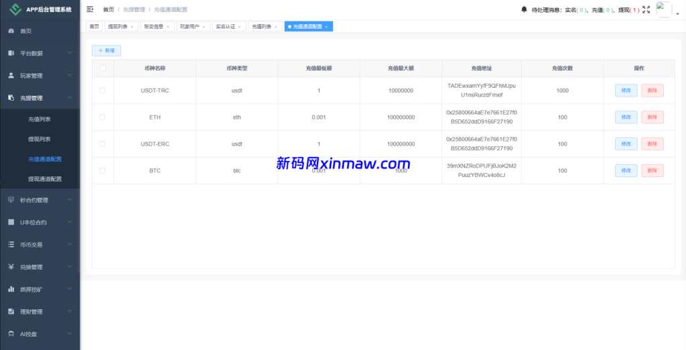This screenshot has width=686, height=350.
Task: Open the avatar dropdown arrow
Action: tap(678, 13)
